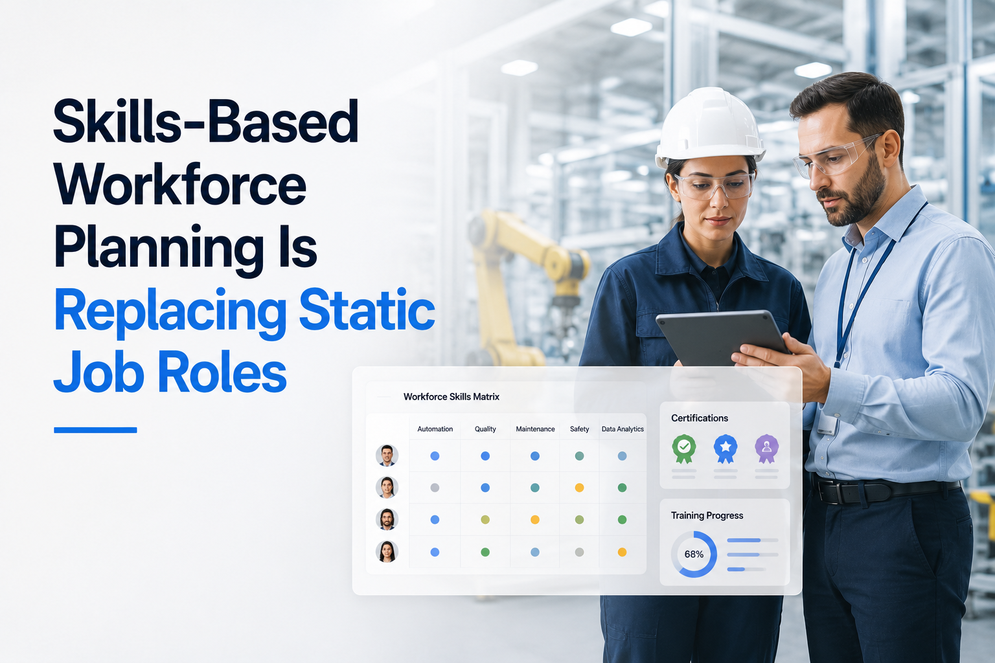This screenshot has height=663, width=995.
Task: Click the blue Automation dot in top row
Action: point(435,456)
